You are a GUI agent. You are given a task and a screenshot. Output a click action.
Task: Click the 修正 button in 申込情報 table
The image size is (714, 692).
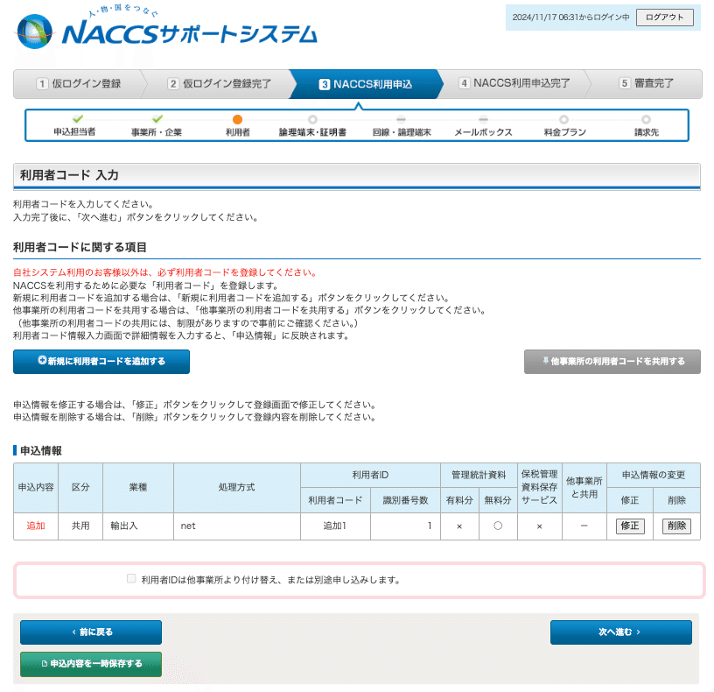(x=629, y=526)
